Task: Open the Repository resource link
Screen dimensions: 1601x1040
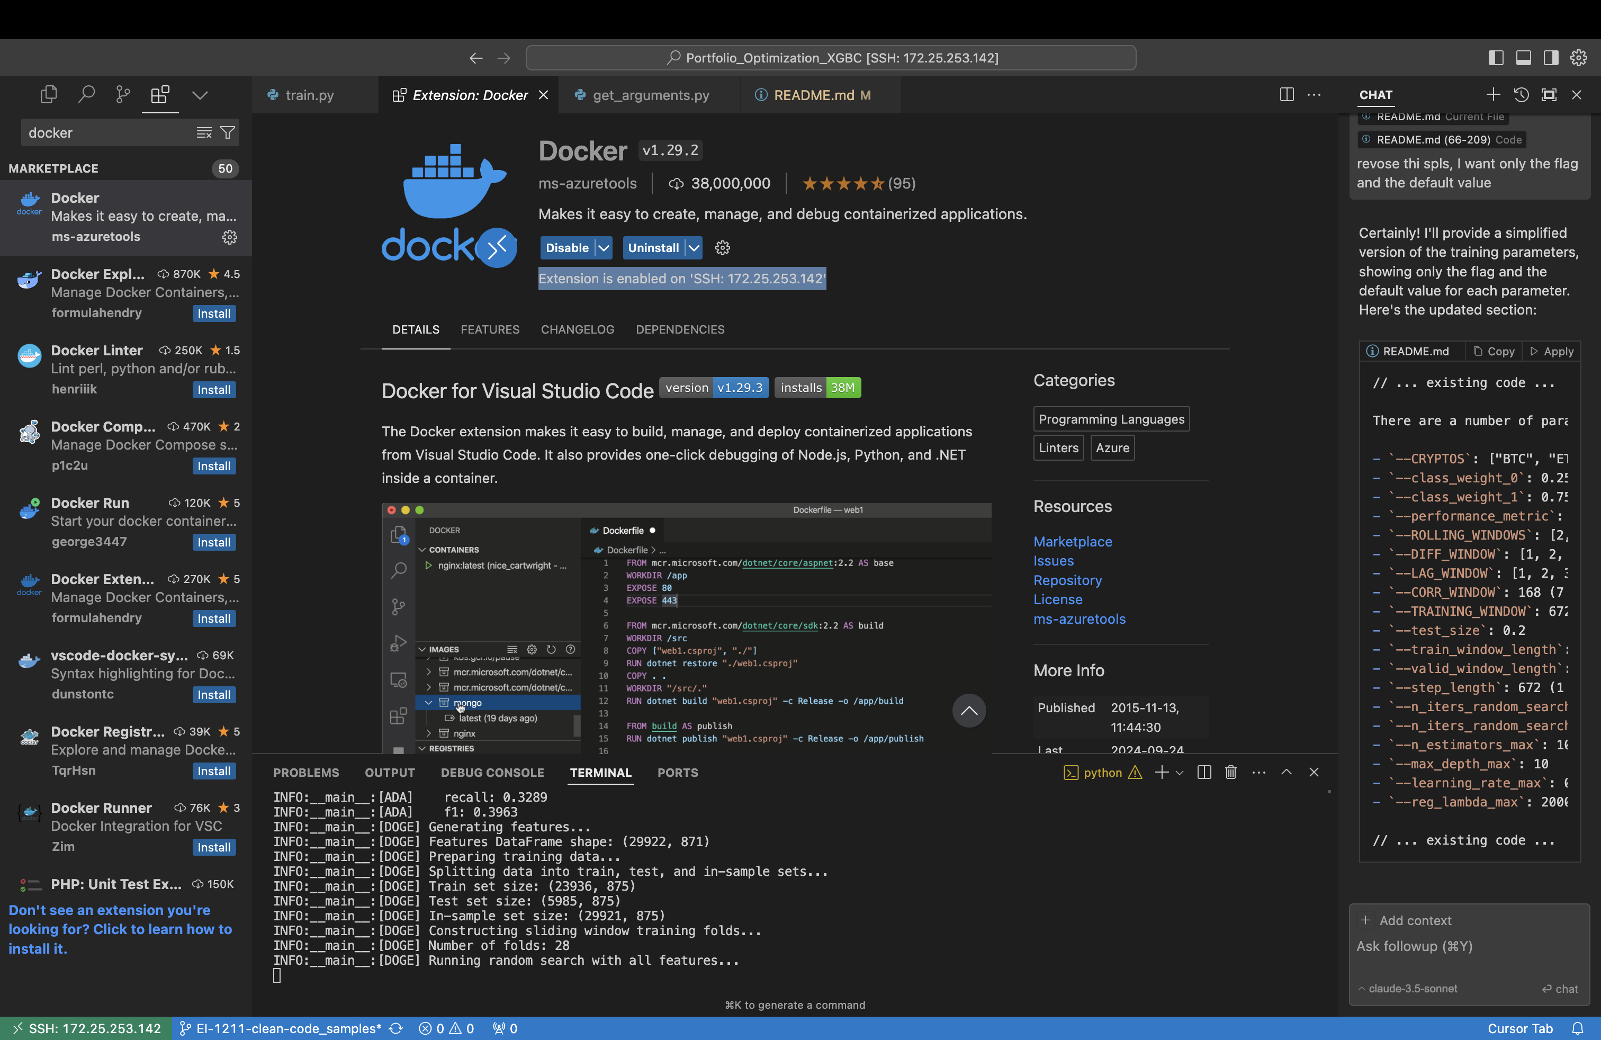Action: click(1067, 580)
